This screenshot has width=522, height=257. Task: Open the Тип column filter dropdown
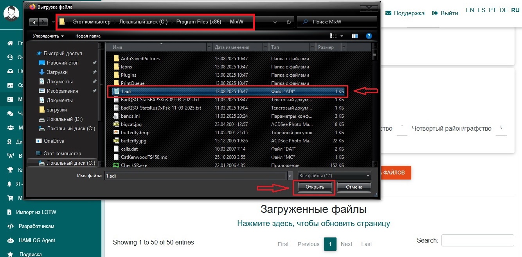[x=312, y=47]
